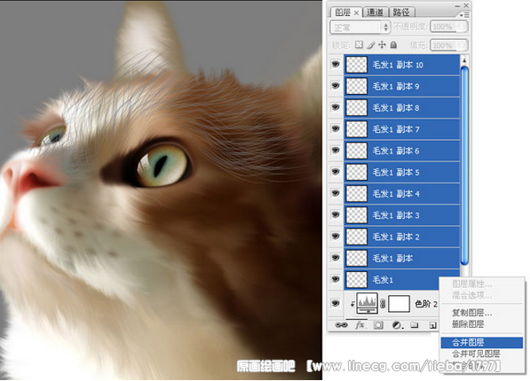Choose 合并图层 in the context menu
Image resolution: width=530 pixels, height=381 pixels.
click(x=482, y=343)
